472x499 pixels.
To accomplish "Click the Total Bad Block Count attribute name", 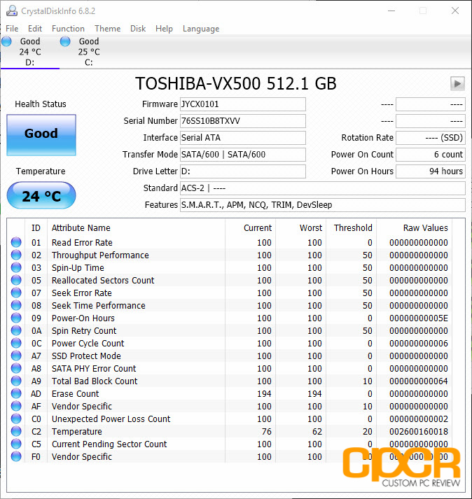I will click(x=95, y=381).
